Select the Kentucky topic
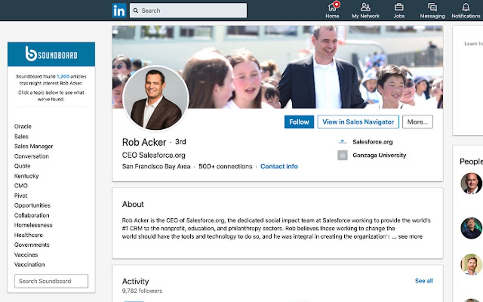 (x=26, y=176)
